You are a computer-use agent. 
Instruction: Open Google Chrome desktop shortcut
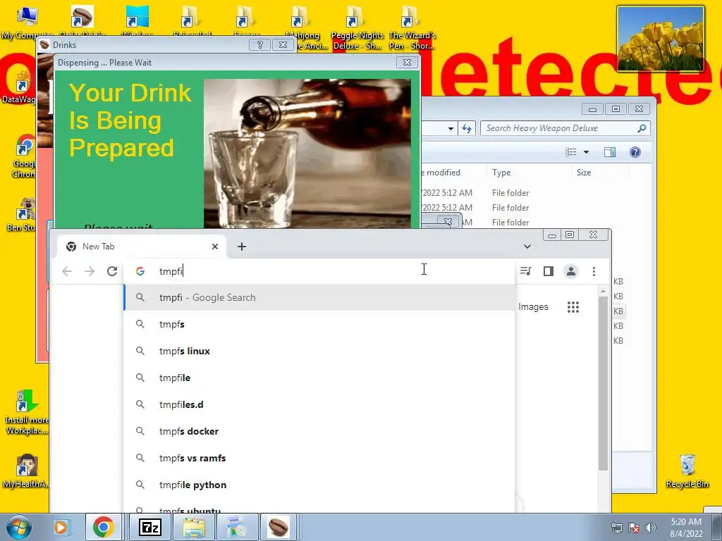click(23, 156)
